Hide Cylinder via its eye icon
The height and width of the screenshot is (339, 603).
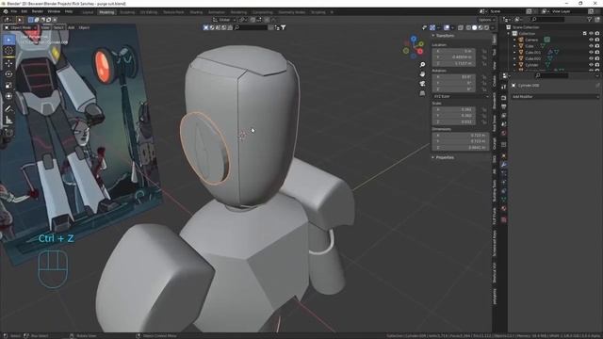[591, 65]
